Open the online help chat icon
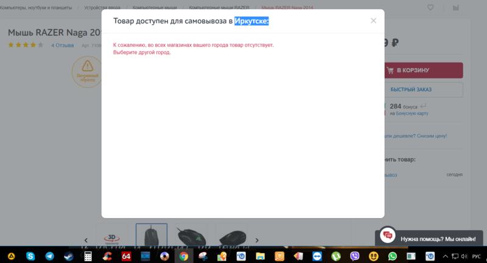 387,236
